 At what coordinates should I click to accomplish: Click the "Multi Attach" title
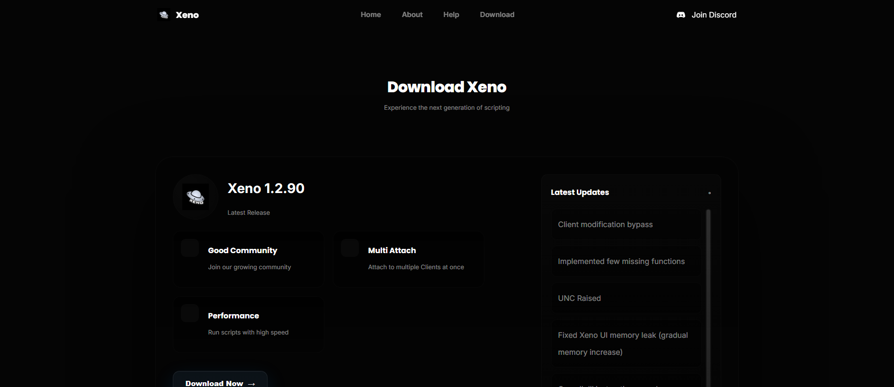click(x=392, y=251)
